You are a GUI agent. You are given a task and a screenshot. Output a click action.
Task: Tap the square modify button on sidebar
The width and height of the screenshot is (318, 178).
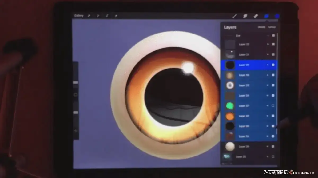[76, 94]
